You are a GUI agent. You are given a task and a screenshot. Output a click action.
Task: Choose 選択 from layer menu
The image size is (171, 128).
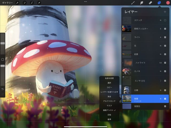tap(109, 83)
